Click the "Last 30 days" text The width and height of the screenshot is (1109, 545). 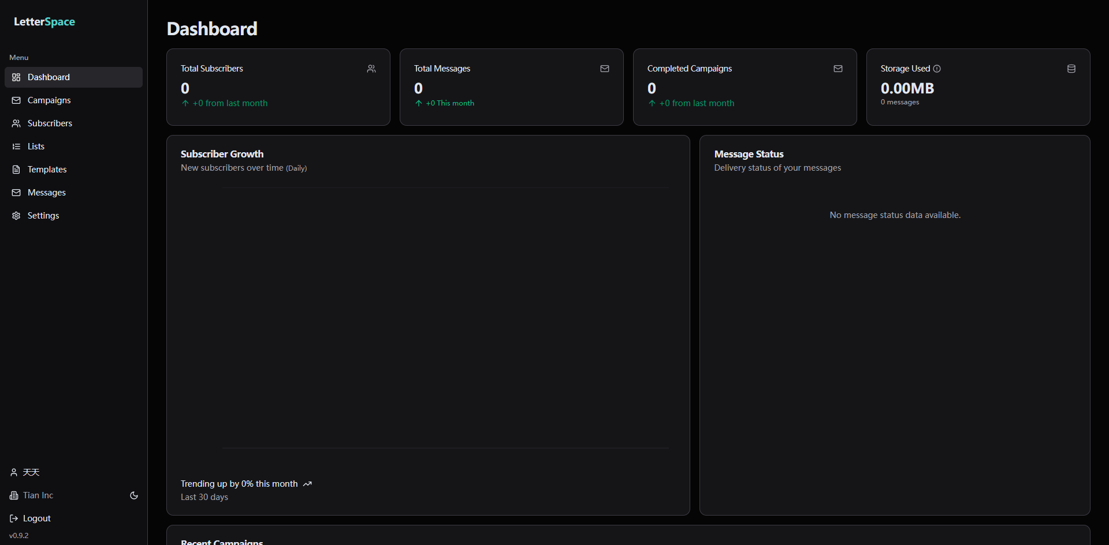point(204,497)
